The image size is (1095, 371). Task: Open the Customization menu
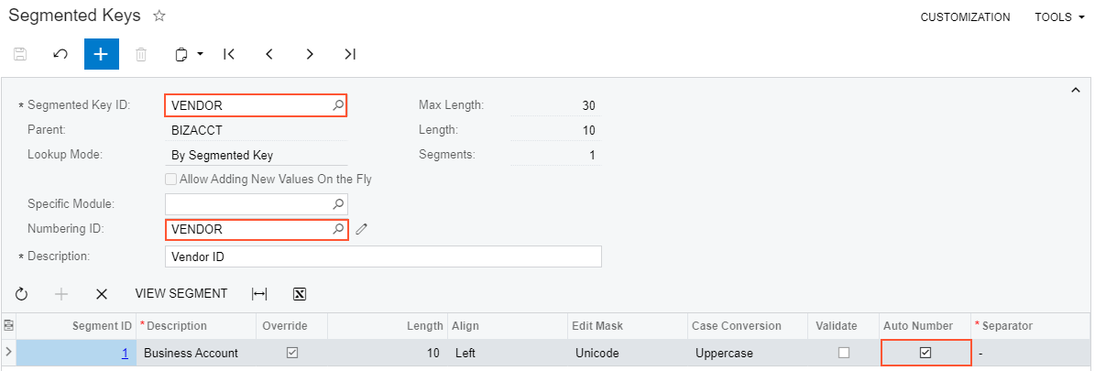tap(965, 17)
